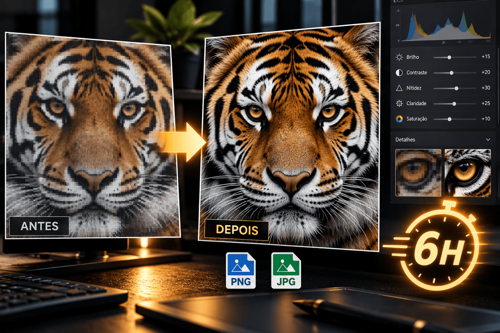Adjust the Claridade slider
The width and height of the screenshot is (500, 333).
tap(455, 104)
